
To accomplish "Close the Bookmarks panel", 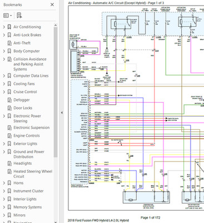I will [52, 4].
